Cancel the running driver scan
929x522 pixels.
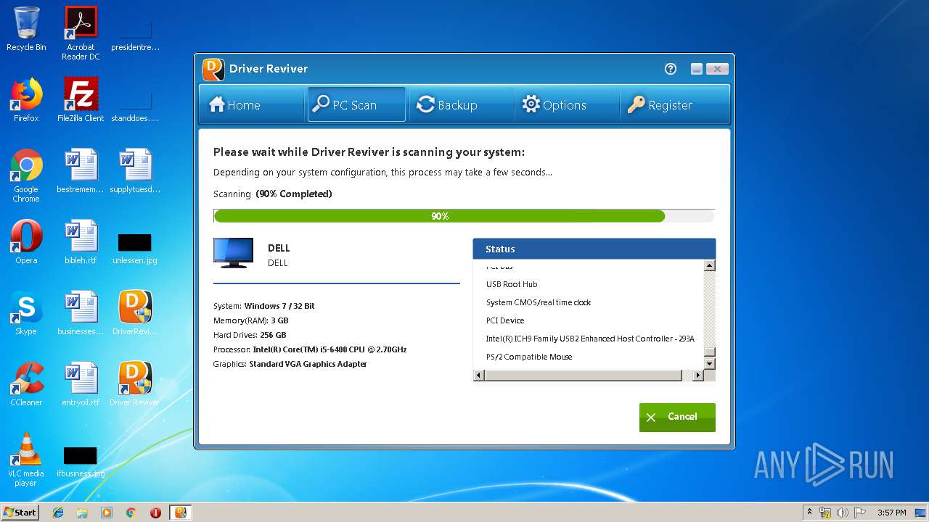point(677,417)
